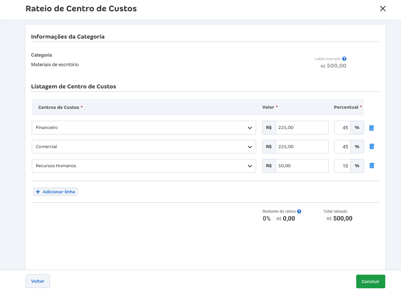Open help icon beside Label example
The width and height of the screenshot is (401, 290).
(x=344, y=59)
